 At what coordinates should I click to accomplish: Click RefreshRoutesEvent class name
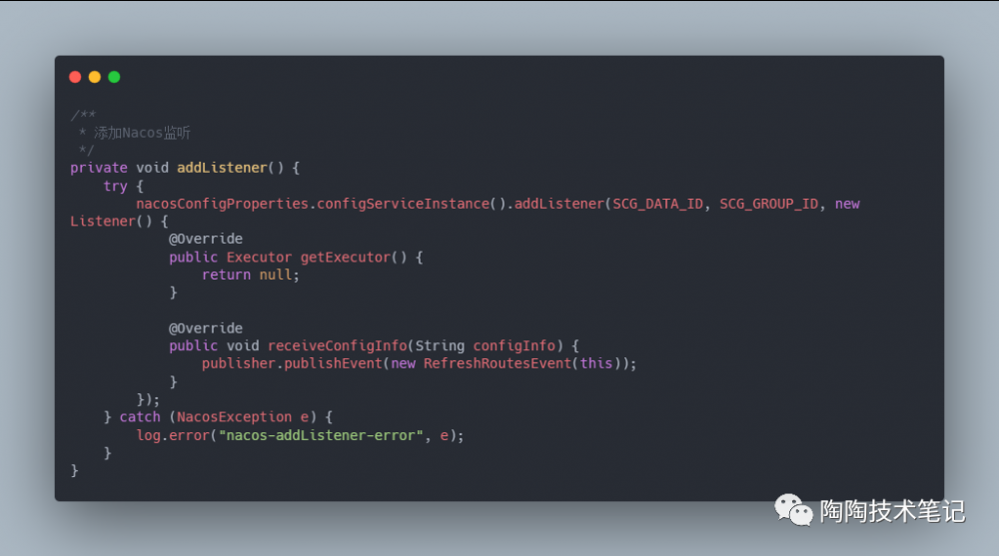coord(498,363)
